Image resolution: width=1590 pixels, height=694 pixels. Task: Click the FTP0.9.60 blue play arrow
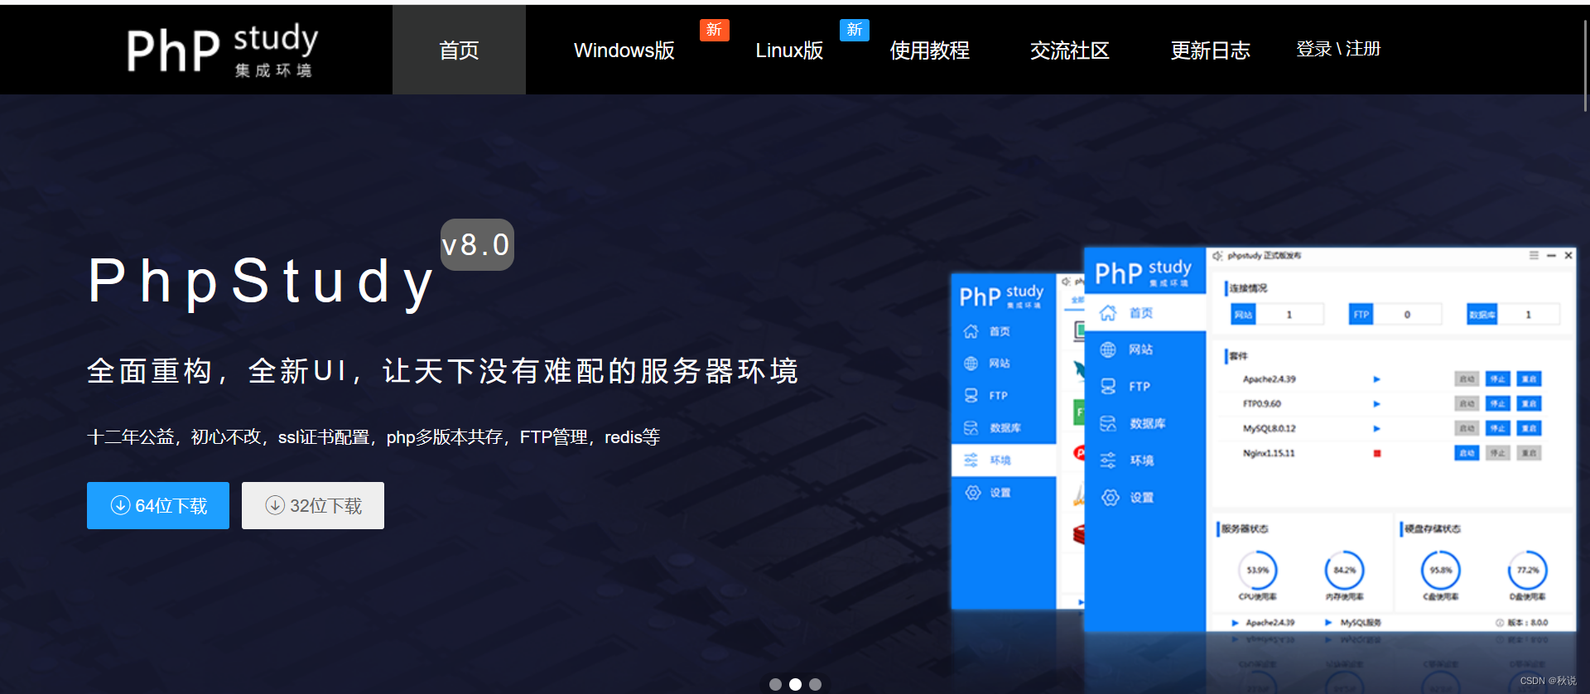tap(1376, 404)
